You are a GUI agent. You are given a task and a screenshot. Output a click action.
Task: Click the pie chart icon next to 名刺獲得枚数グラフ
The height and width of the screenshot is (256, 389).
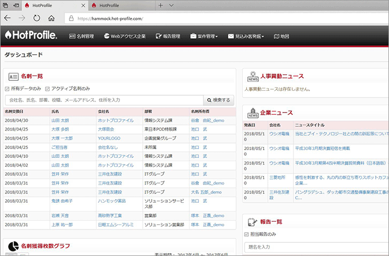[x=13, y=246]
